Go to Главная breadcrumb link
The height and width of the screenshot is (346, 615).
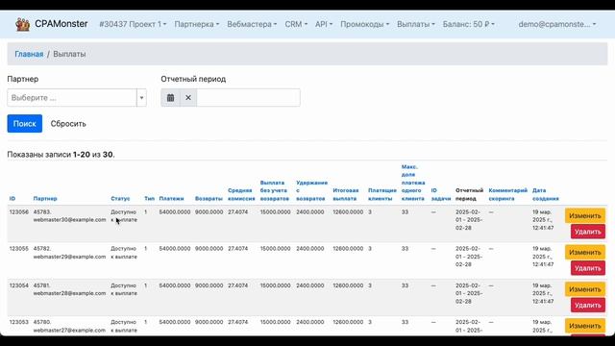[29, 54]
